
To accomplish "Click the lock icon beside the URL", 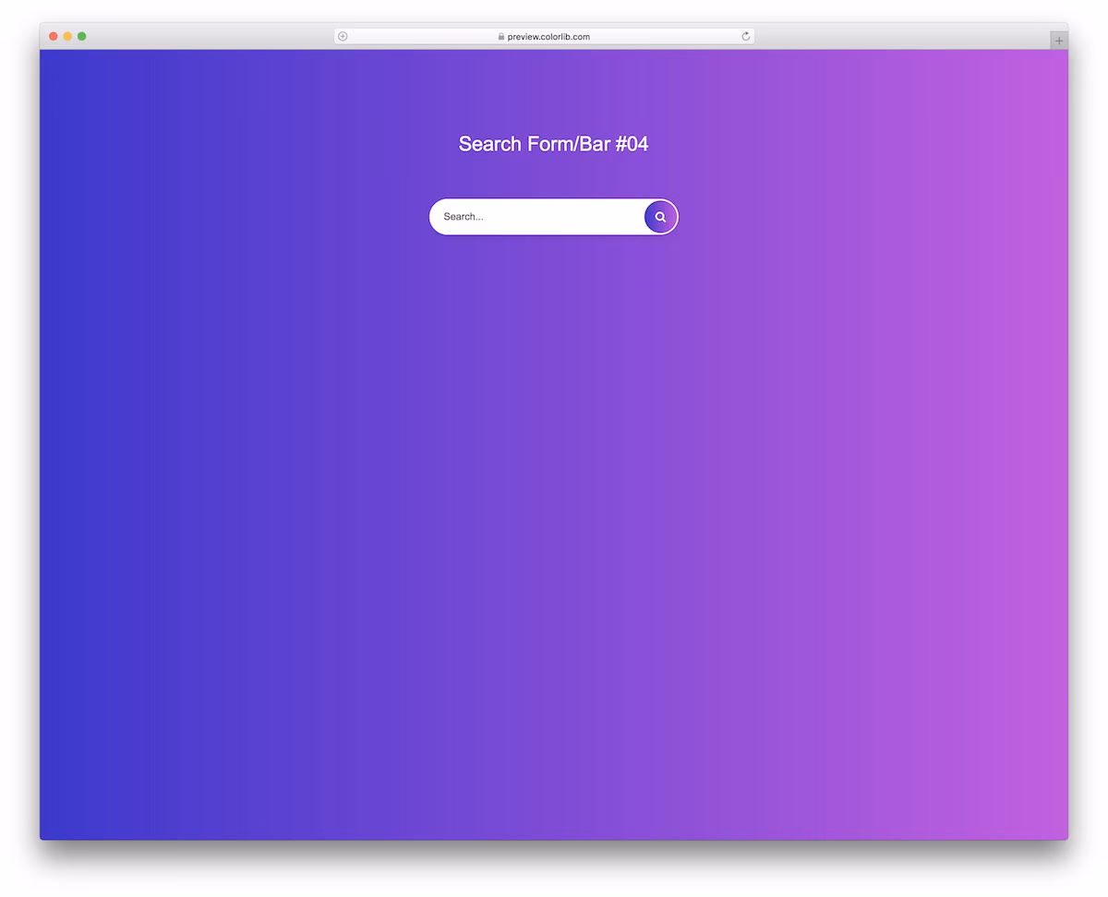I will coord(501,37).
